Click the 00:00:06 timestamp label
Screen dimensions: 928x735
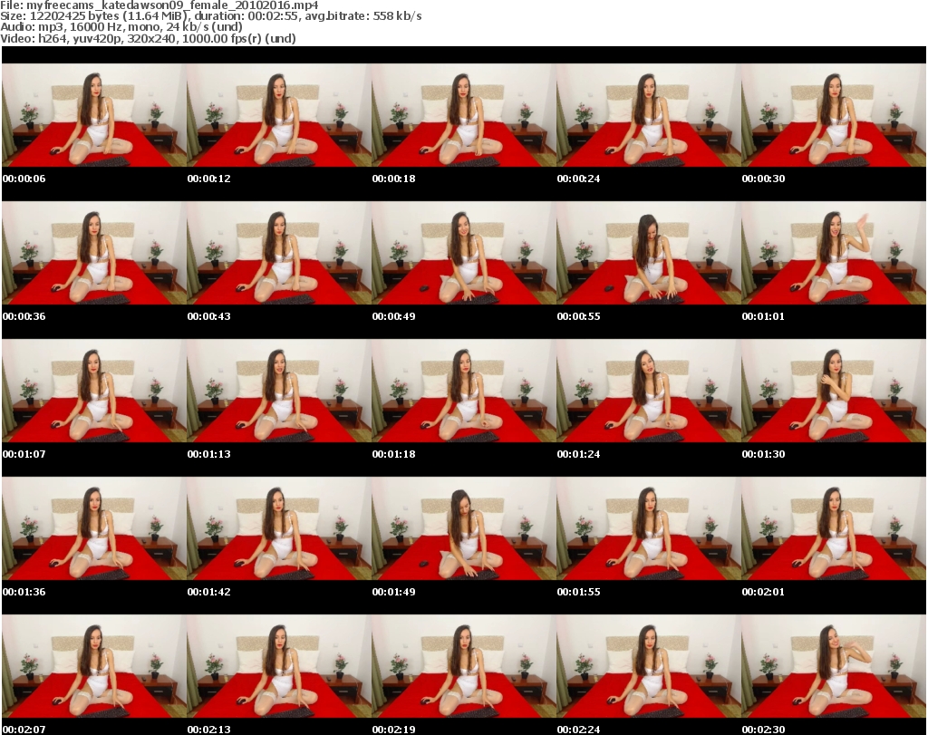coord(24,179)
